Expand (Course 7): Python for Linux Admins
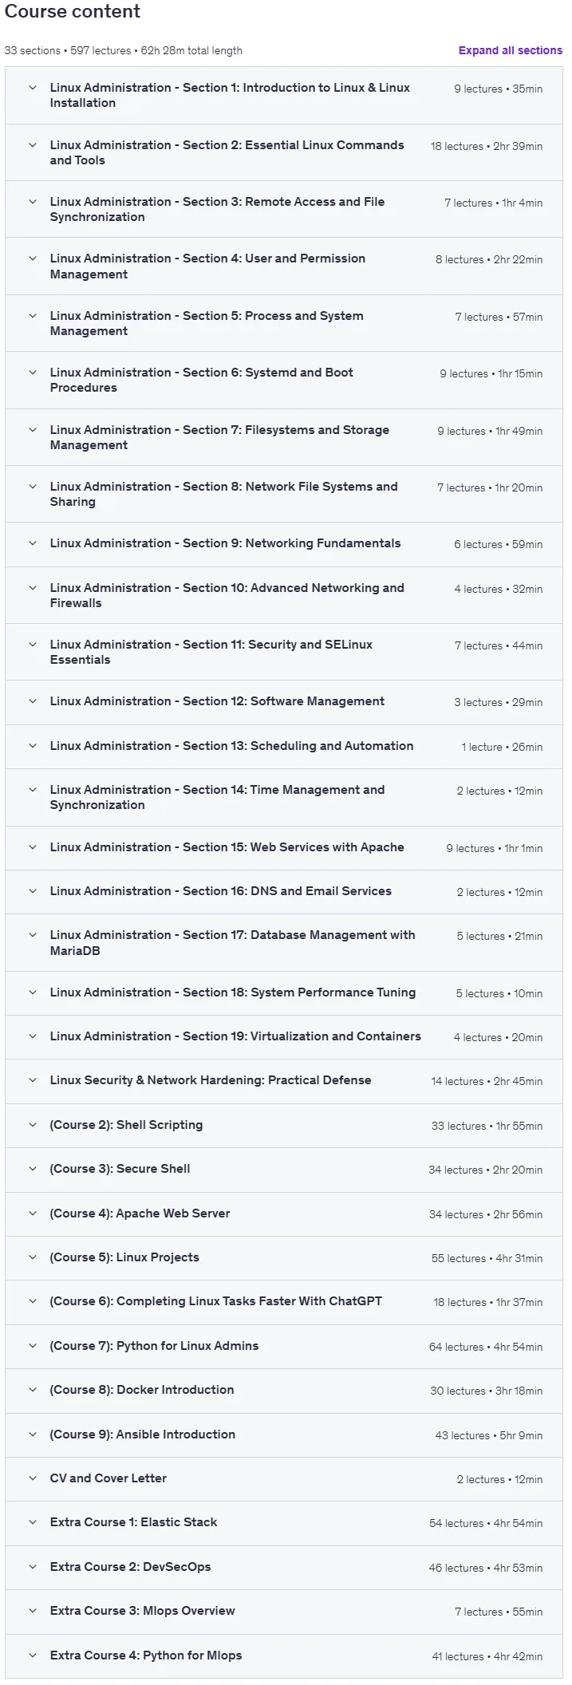Image resolution: width=572 pixels, height=1685 pixels. pos(283,1347)
